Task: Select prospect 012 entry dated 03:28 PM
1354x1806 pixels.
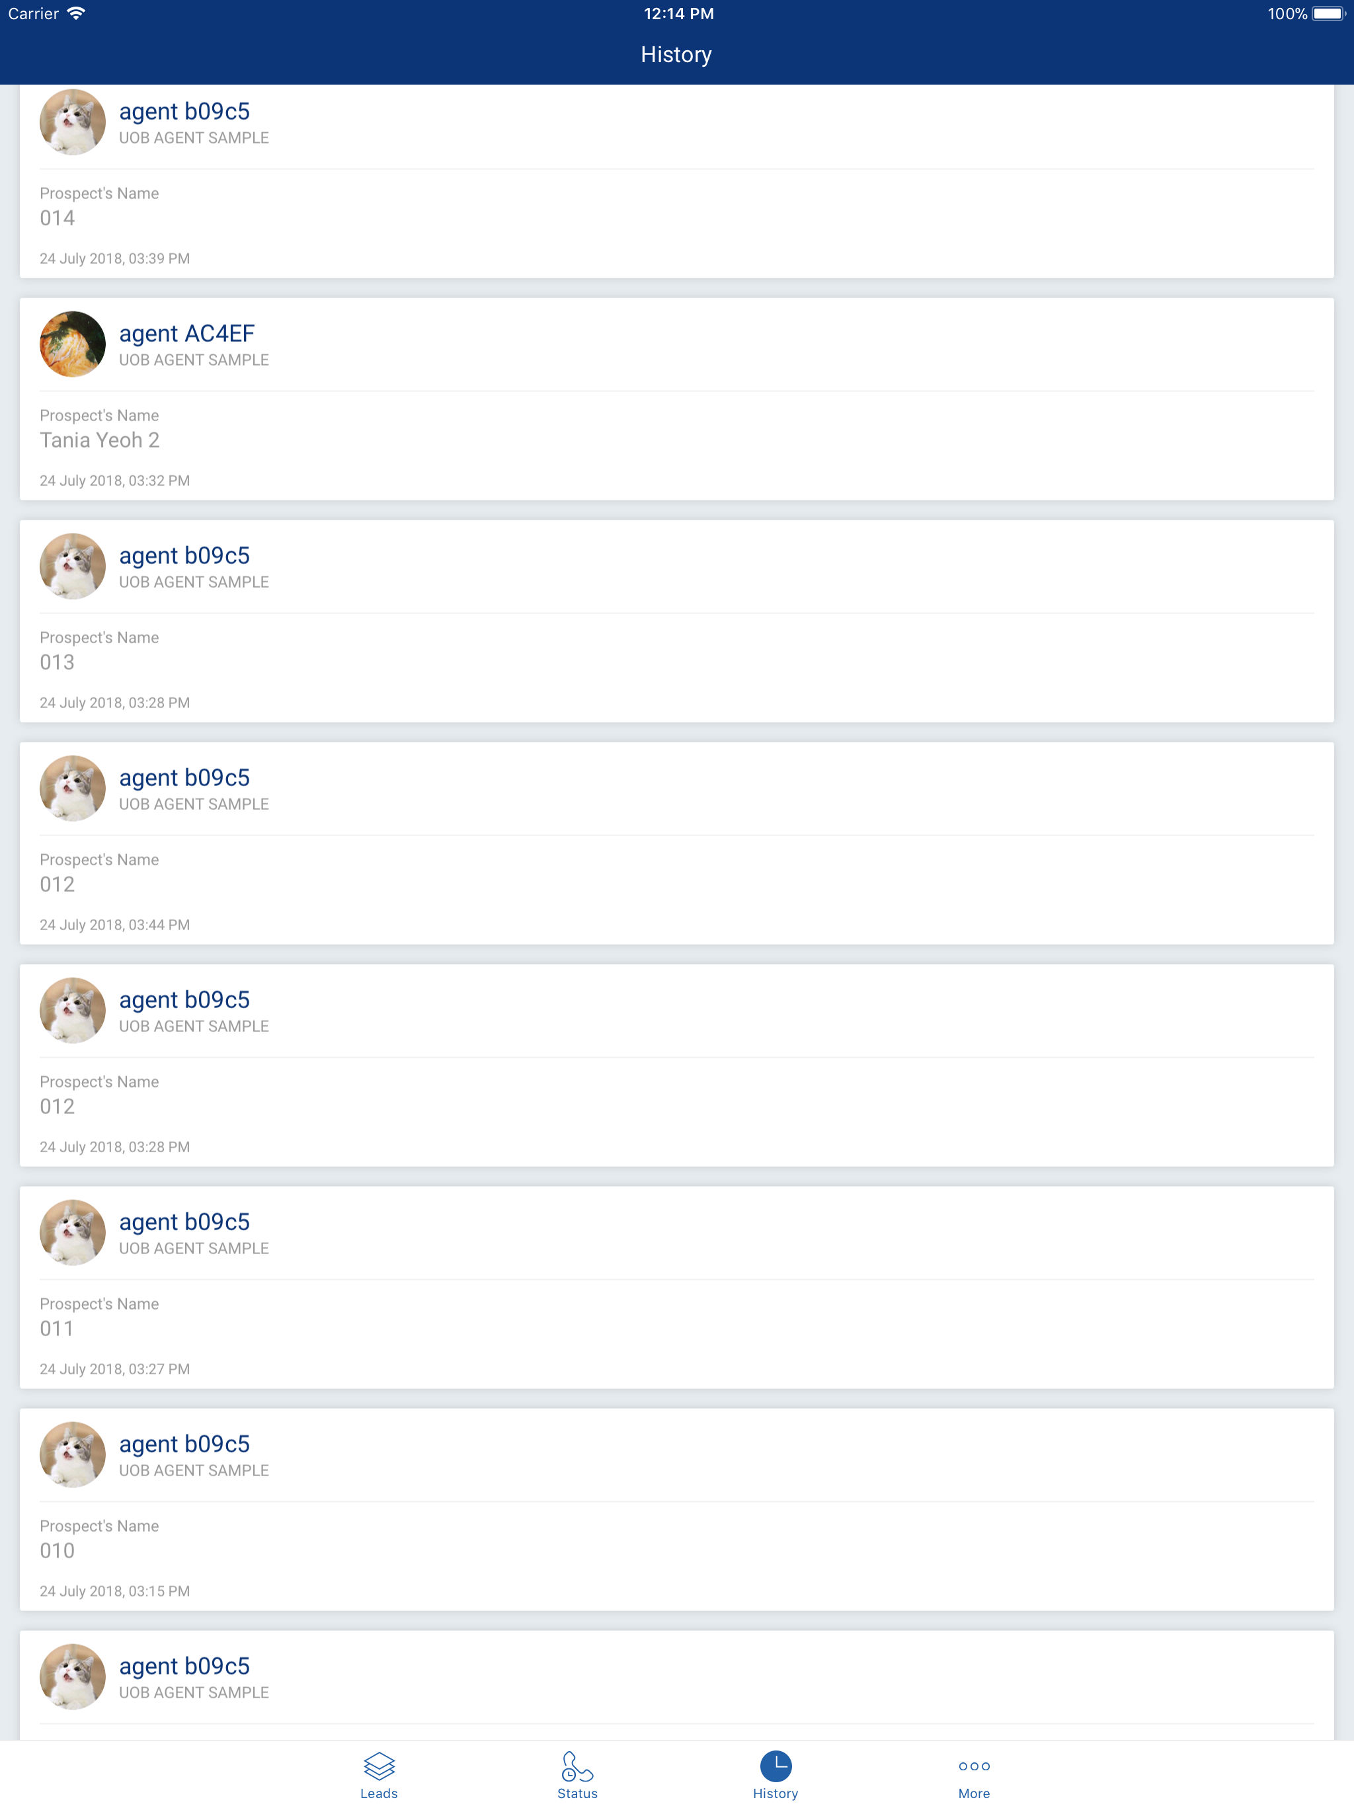Action: pos(676,1065)
